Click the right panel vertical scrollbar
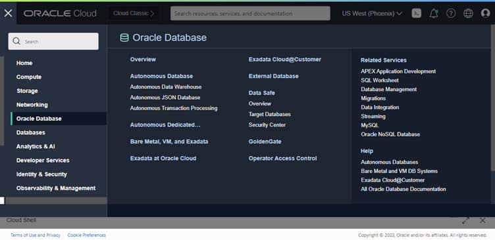The height and width of the screenshot is (240, 495). click(493, 98)
